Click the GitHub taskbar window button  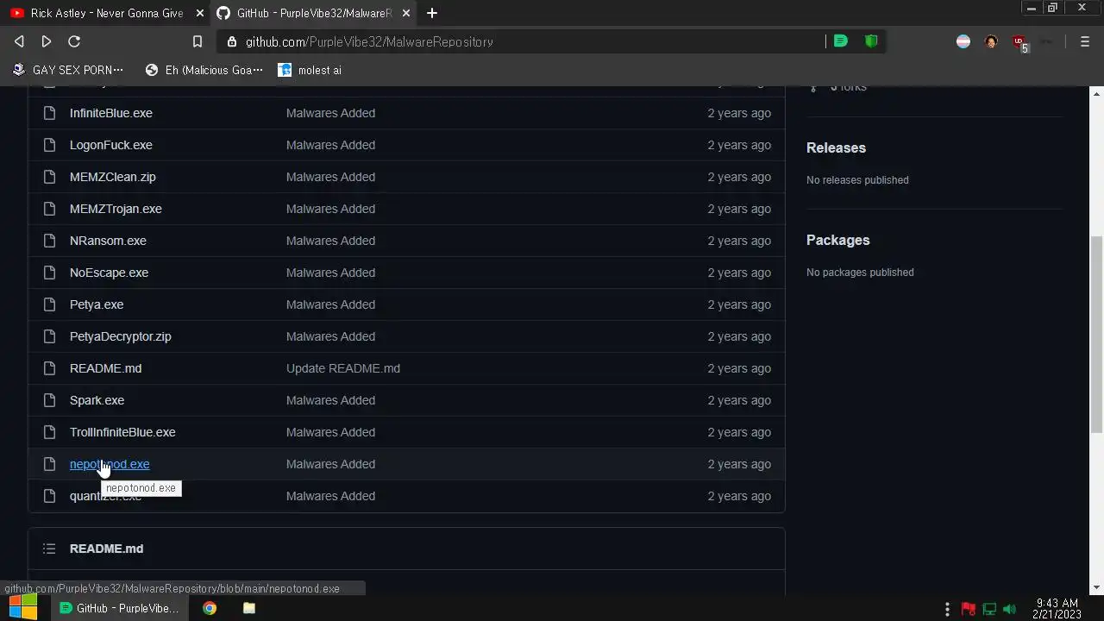119,608
